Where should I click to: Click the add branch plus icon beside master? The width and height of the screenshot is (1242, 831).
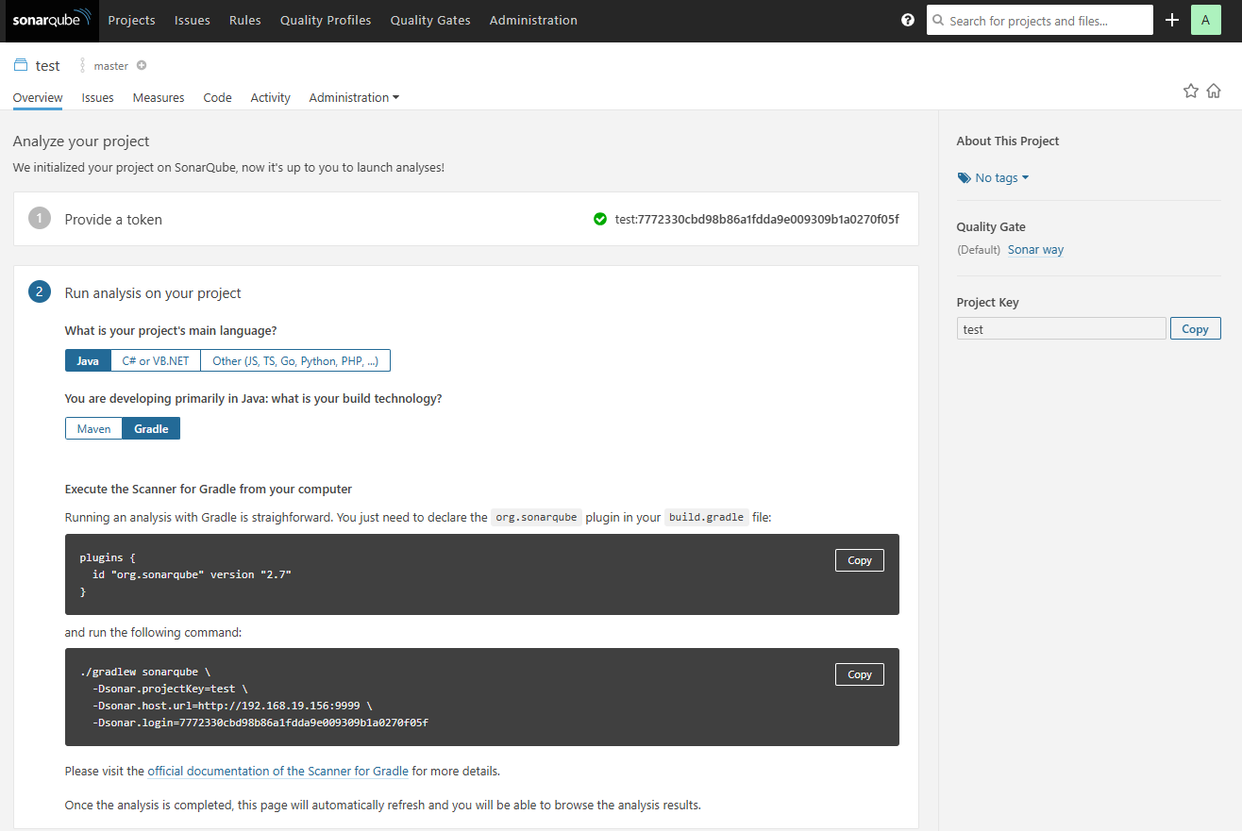tap(142, 65)
